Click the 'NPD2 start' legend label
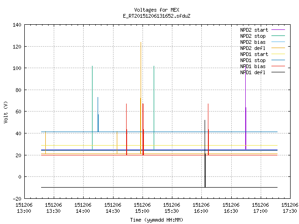Image resolution: width=299 pixels, height=224 pixels. (x=254, y=30)
